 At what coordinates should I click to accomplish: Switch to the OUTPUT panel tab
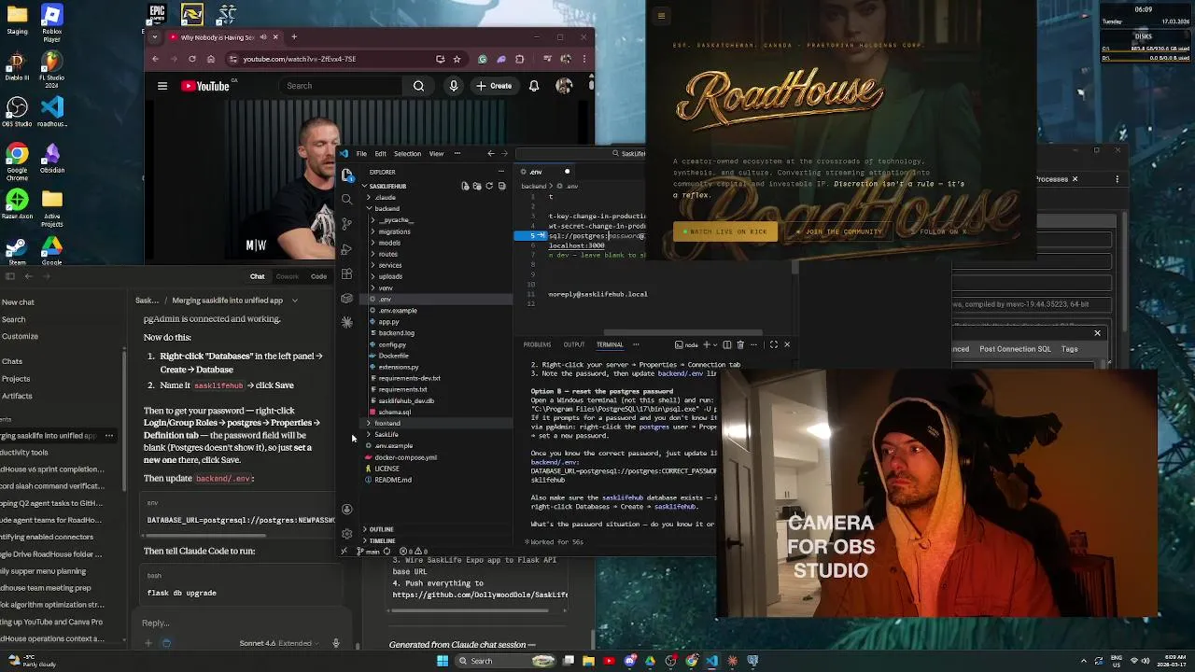tap(573, 344)
